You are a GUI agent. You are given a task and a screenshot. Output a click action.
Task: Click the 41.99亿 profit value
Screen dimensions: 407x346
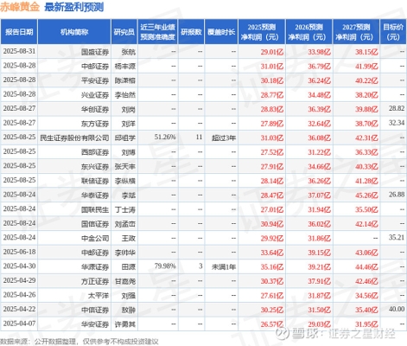(366, 67)
